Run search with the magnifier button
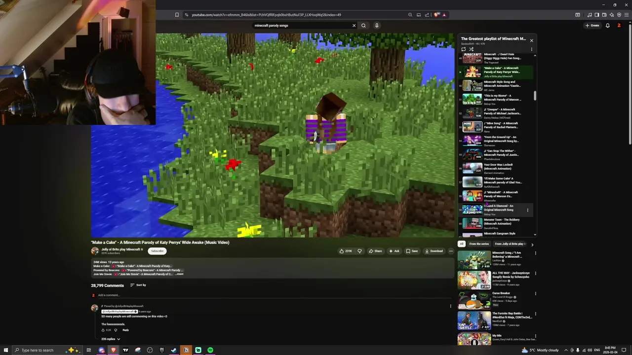632x355 pixels. point(363,26)
